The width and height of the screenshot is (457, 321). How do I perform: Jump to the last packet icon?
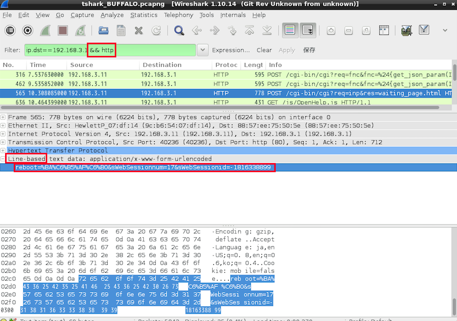267,30
